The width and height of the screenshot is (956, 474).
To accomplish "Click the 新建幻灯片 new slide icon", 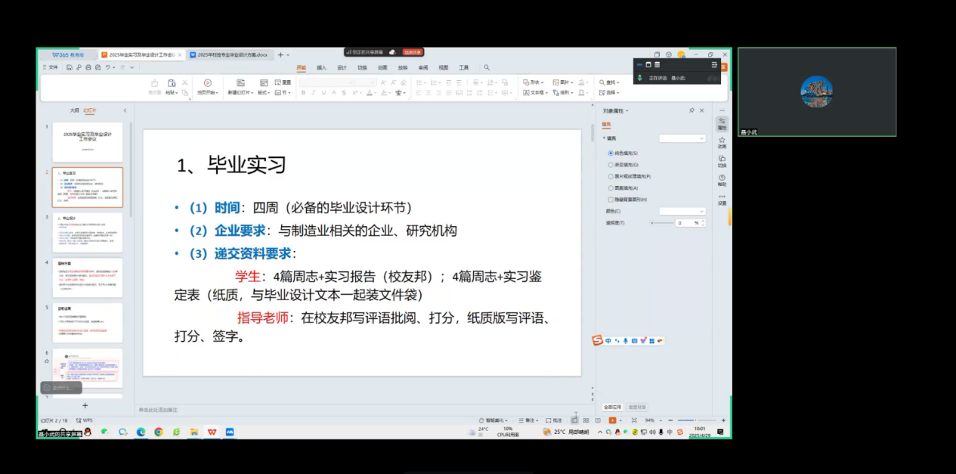I will pyautogui.click(x=240, y=83).
